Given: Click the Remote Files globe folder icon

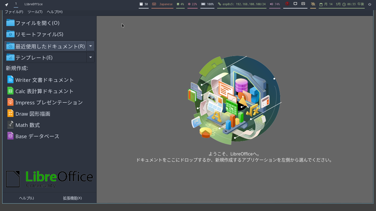Looking at the screenshot, I should point(10,34).
